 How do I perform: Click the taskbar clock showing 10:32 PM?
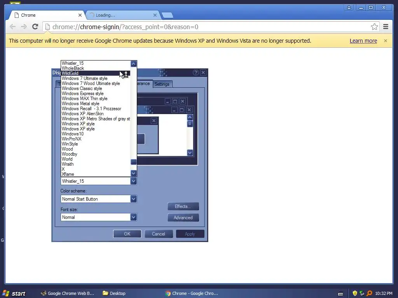tap(384, 293)
